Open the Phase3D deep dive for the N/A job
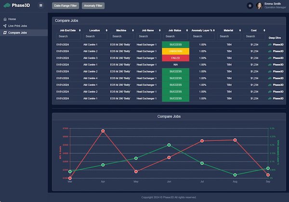This screenshot has height=202, width=289. click(x=276, y=65)
